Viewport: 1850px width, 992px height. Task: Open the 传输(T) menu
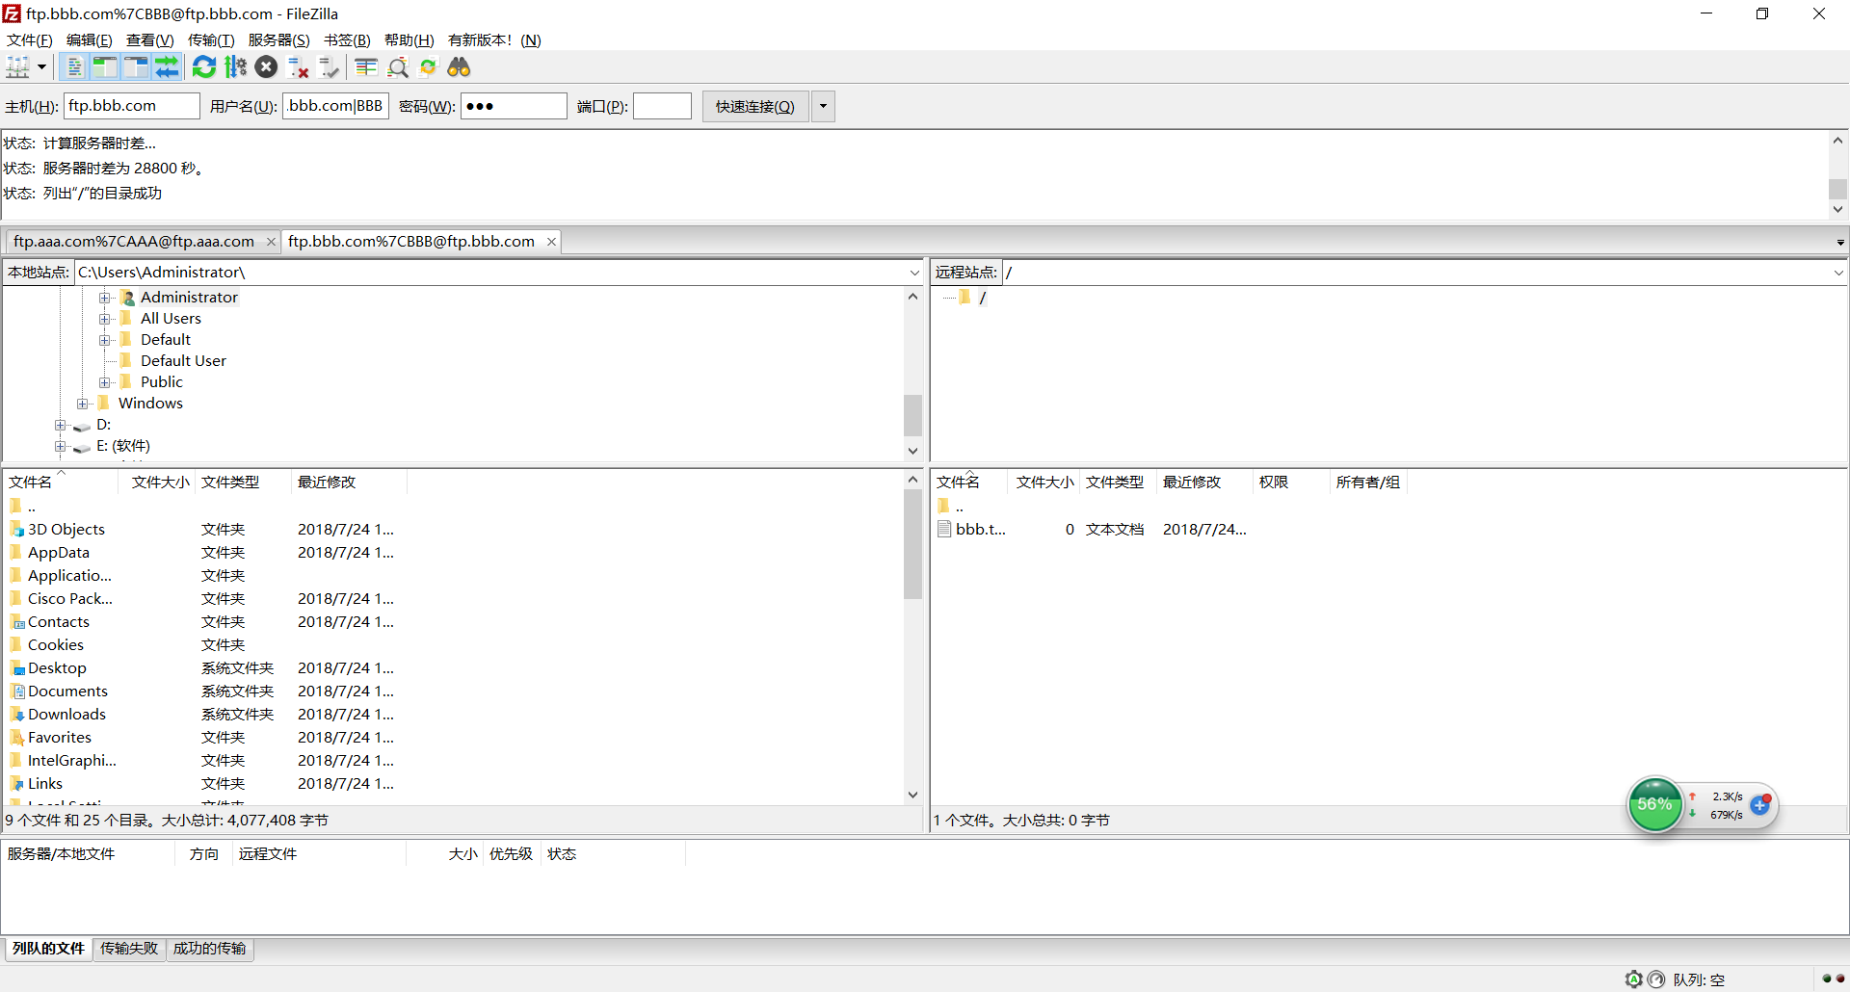tap(211, 40)
